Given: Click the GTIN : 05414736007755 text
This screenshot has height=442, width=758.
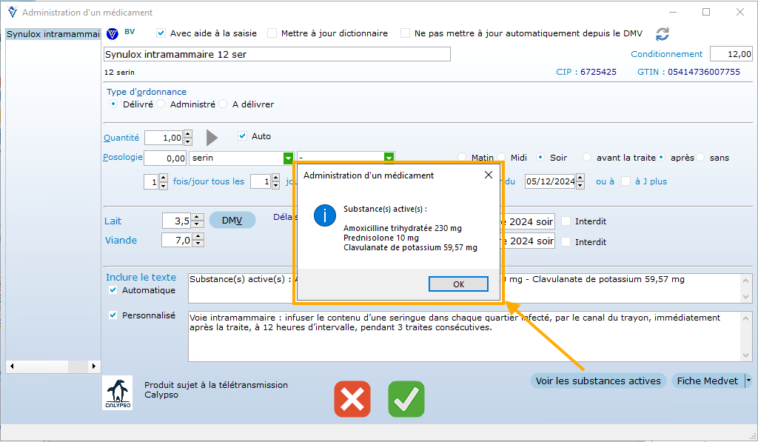Looking at the screenshot, I should [688, 72].
